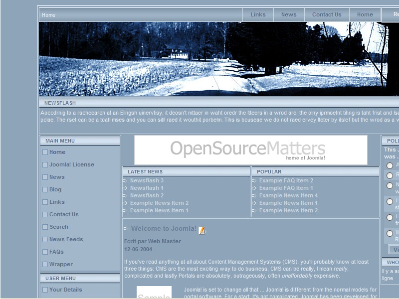
Task: Click the article date 12-06-2004
Action: (x=138, y=250)
